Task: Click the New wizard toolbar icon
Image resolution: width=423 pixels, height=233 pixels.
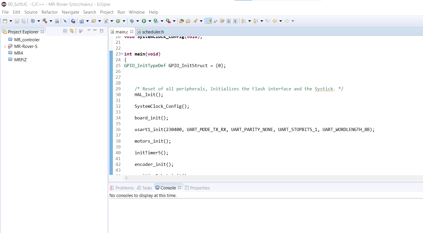Action: [x=5, y=21]
